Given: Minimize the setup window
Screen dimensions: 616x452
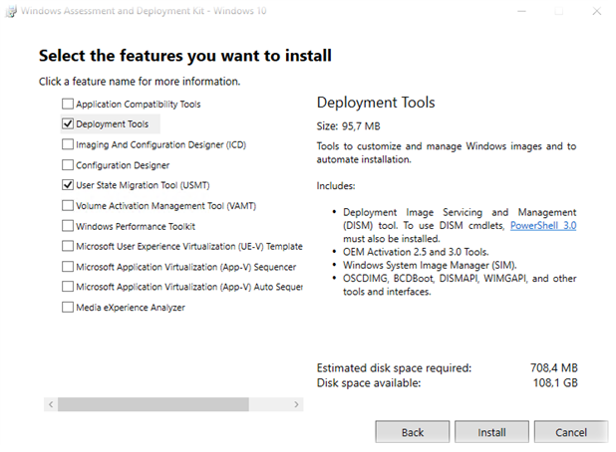Looking at the screenshot, I should click(x=521, y=11).
